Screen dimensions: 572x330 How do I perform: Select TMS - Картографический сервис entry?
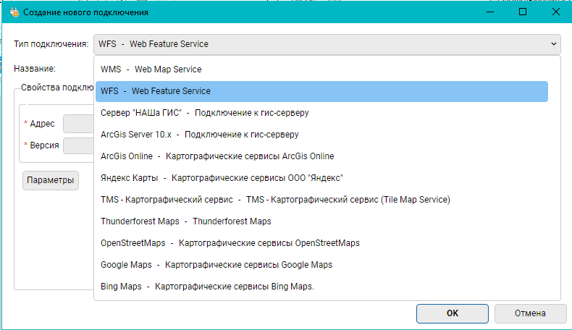275,200
